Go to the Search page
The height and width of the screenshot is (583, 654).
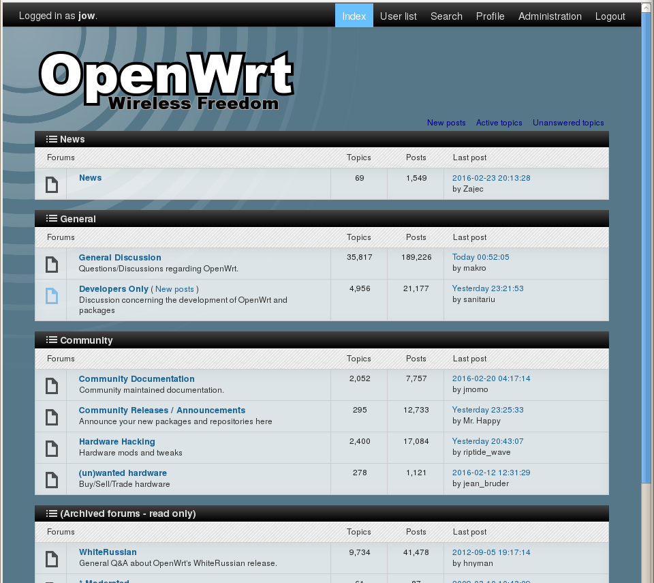click(446, 16)
